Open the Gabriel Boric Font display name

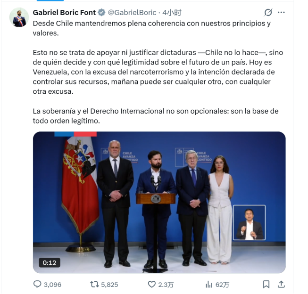(64, 13)
